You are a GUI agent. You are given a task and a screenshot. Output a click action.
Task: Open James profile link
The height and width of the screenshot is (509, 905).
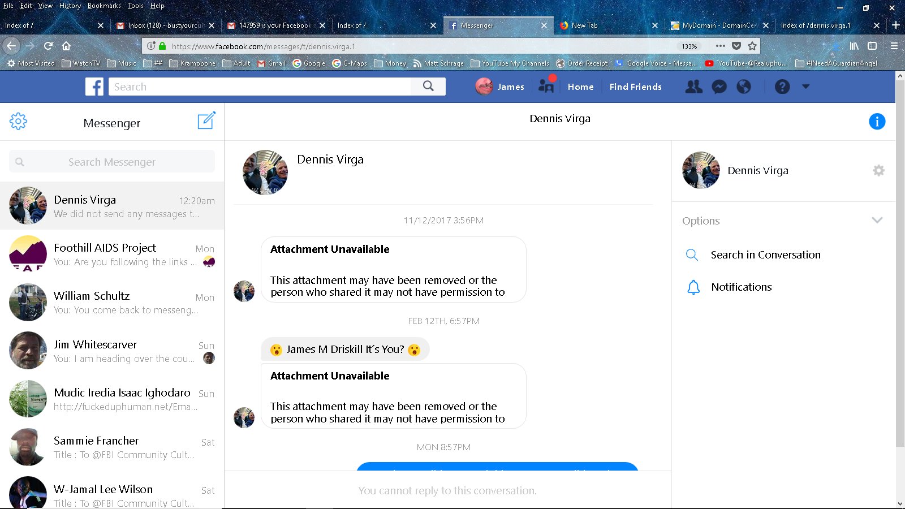500,87
